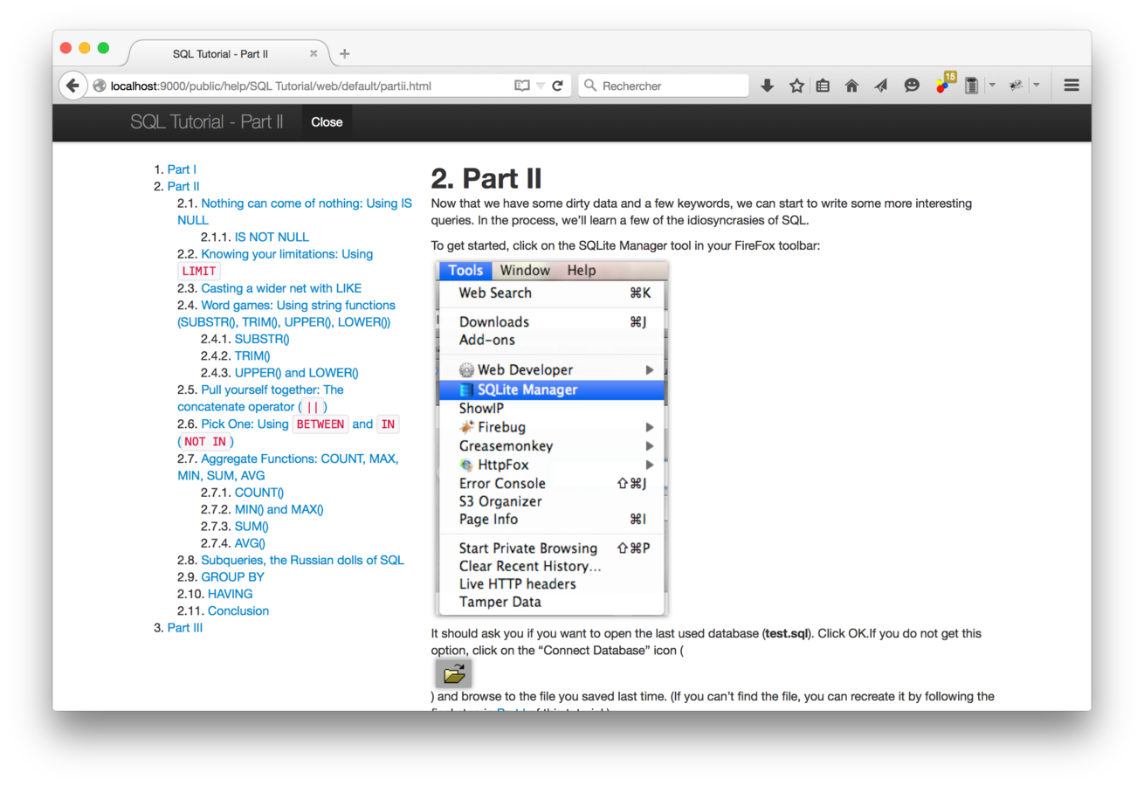Click the URL address bar text
This screenshot has height=786, width=1144.
pyautogui.click(x=271, y=86)
